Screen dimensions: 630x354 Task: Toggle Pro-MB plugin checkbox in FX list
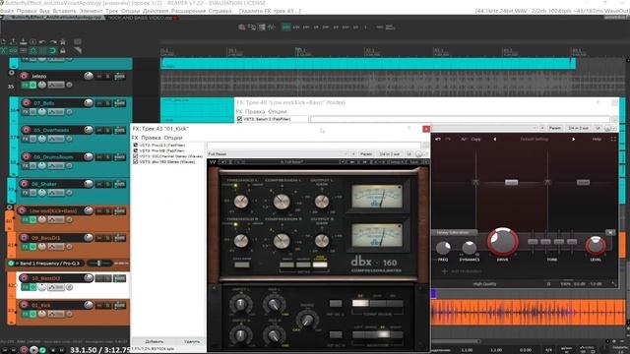(136, 150)
